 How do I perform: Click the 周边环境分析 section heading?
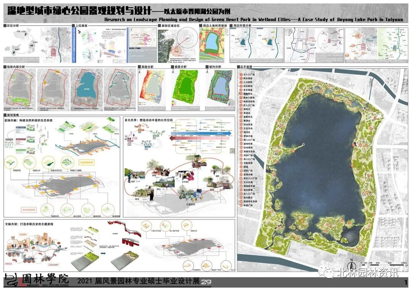242,26
